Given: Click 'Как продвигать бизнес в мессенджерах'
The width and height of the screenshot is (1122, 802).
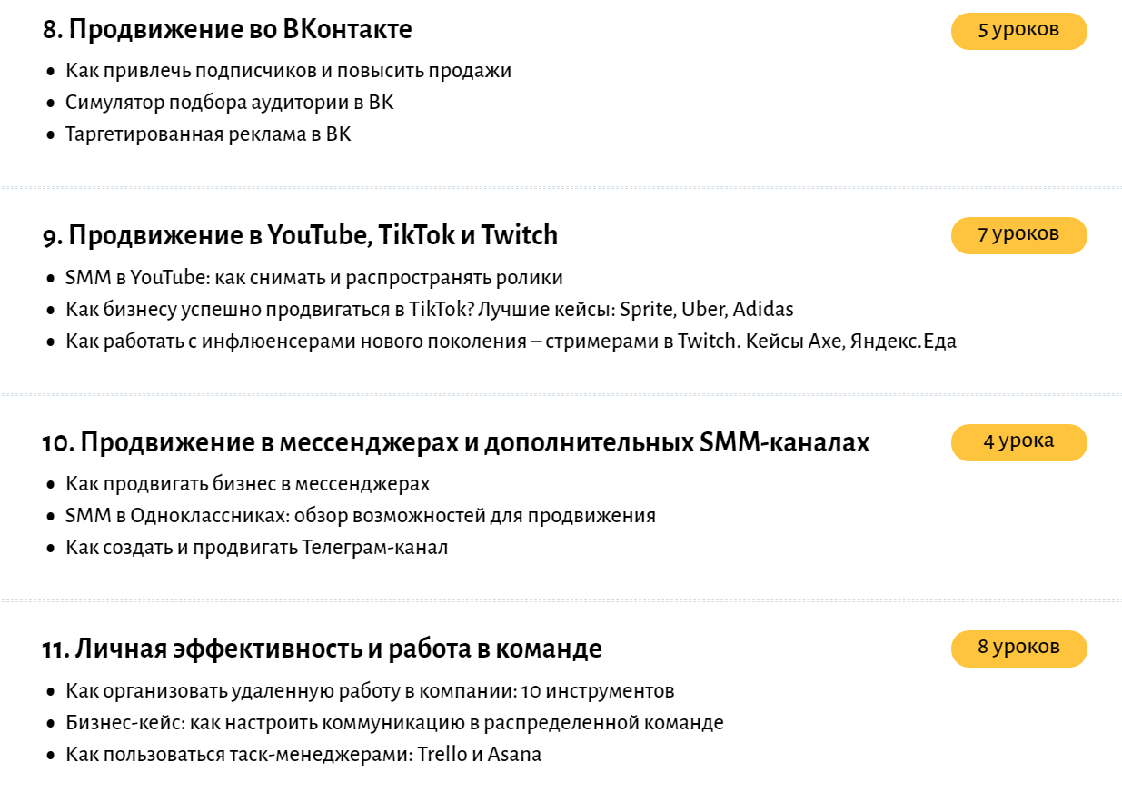Looking at the screenshot, I should click(x=247, y=484).
